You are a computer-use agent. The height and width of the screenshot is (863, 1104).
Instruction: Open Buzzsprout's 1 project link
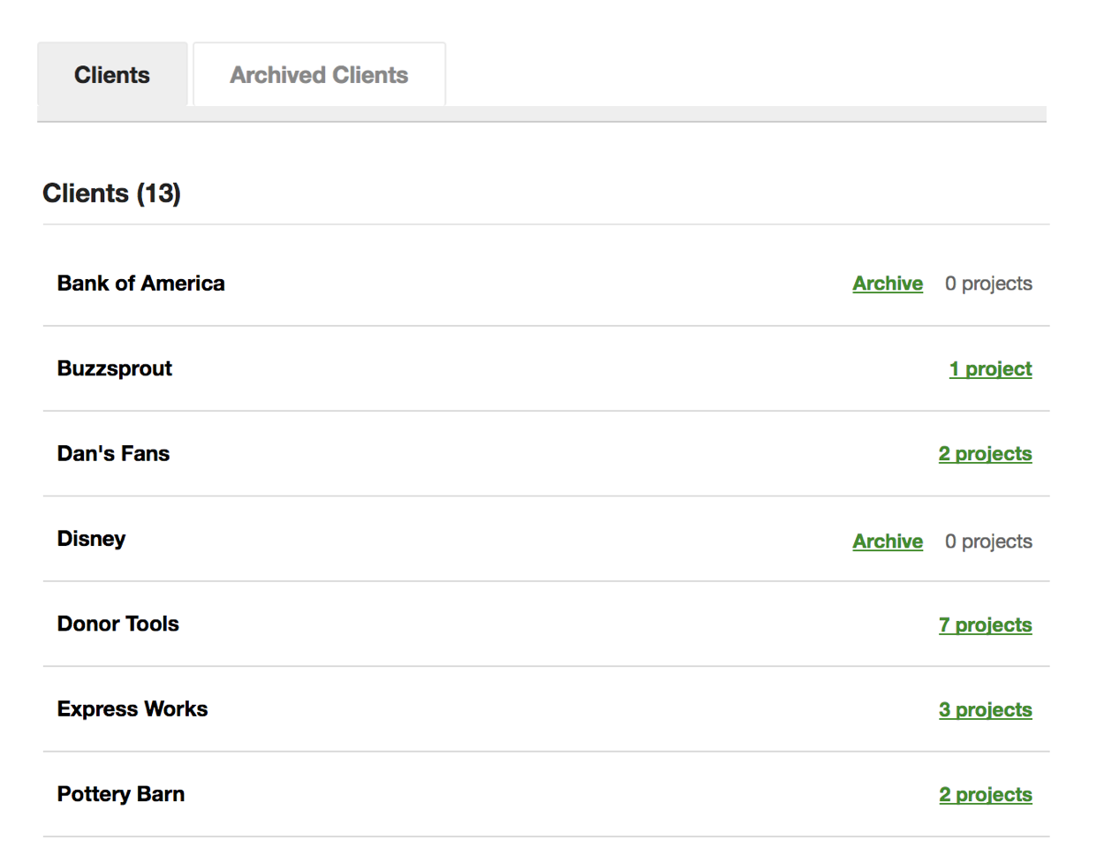[990, 368]
